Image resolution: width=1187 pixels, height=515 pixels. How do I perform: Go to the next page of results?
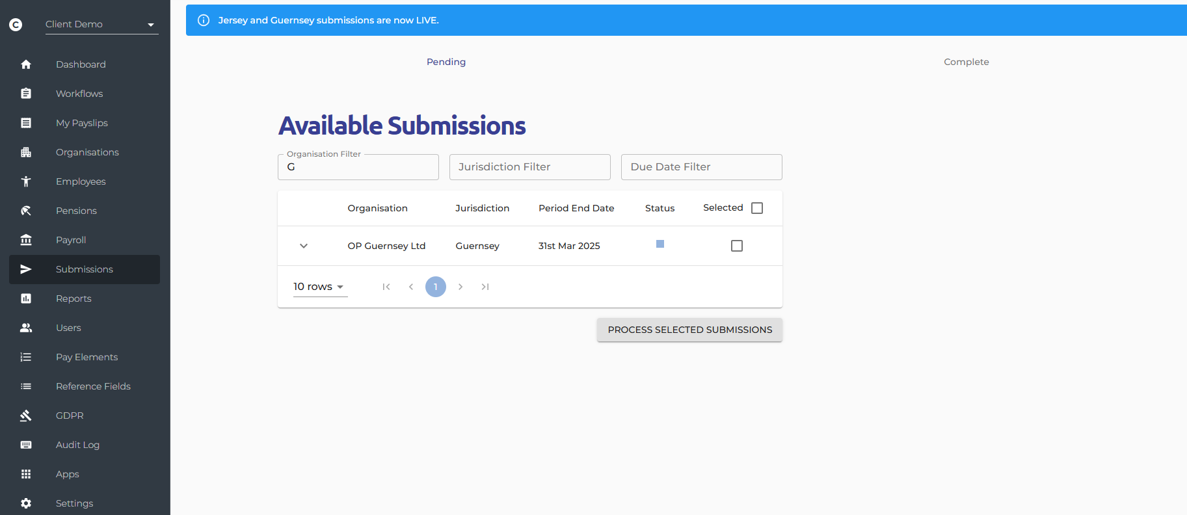tap(460, 287)
